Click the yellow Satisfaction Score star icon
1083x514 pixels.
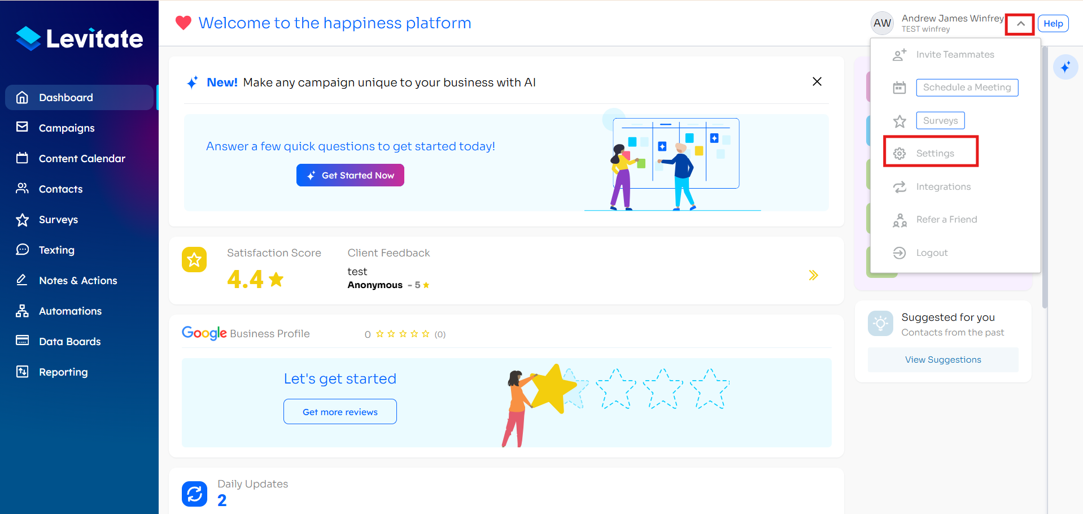pyautogui.click(x=194, y=260)
